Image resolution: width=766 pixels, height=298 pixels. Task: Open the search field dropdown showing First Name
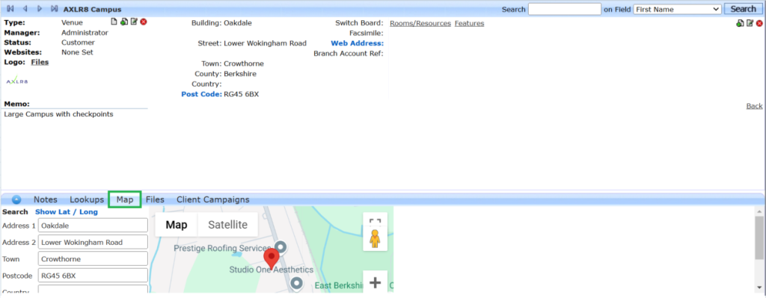(x=677, y=9)
